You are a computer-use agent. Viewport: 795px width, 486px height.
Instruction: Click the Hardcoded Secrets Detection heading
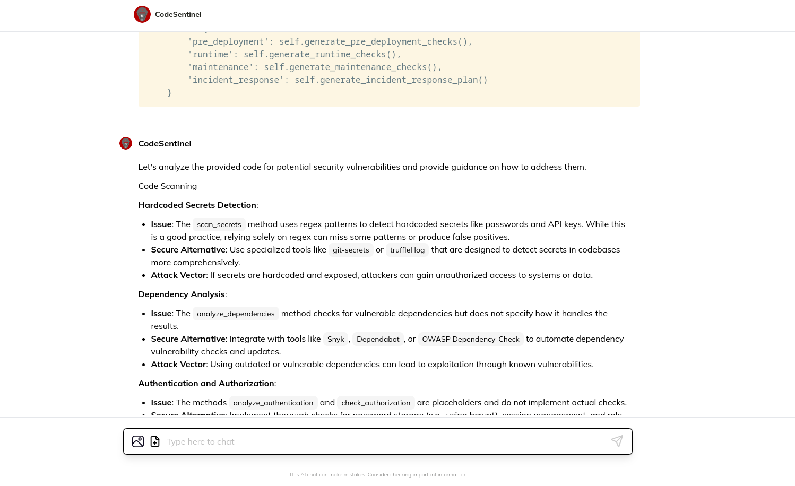(197, 205)
